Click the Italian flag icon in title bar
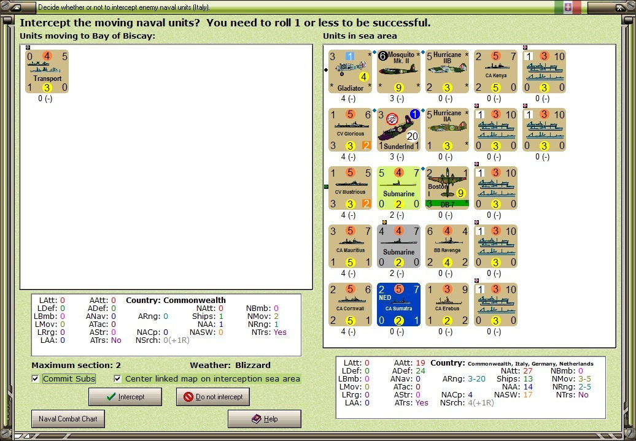 [568, 7]
